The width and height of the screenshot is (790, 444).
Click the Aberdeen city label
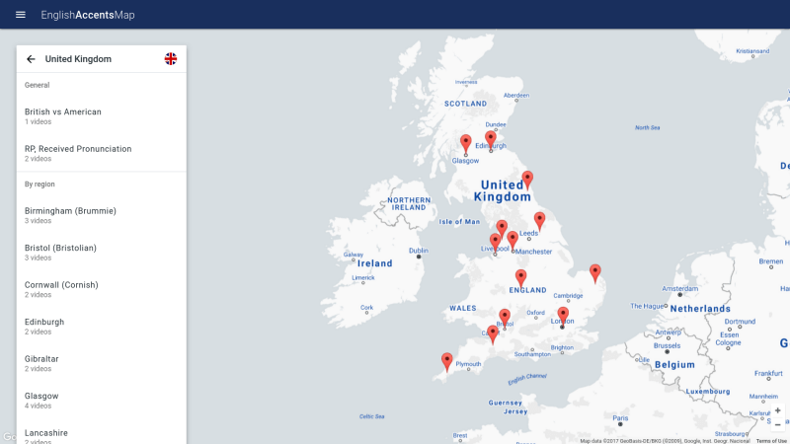[x=516, y=95]
